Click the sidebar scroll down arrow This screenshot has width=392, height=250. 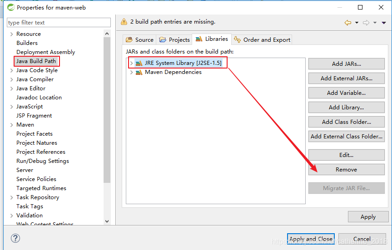pyautogui.click(x=107, y=221)
